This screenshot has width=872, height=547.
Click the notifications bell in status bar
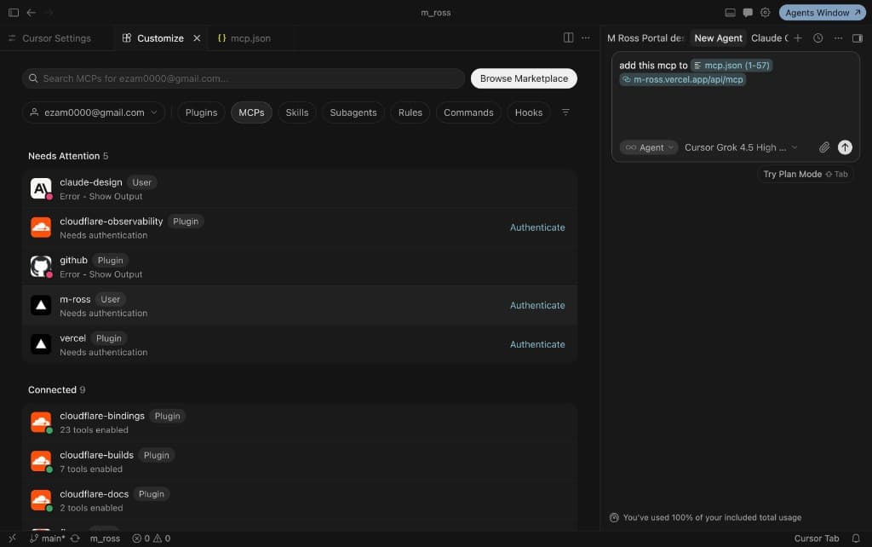pyautogui.click(x=856, y=538)
